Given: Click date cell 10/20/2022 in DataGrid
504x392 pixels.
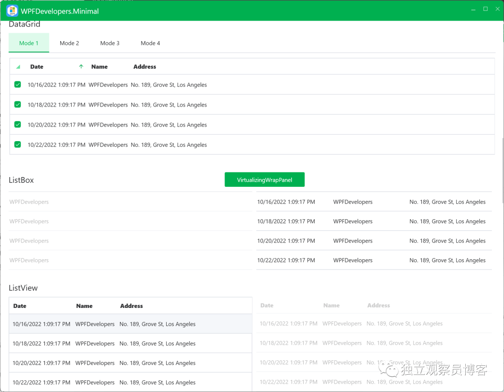Looking at the screenshot, I should [56, 125].
